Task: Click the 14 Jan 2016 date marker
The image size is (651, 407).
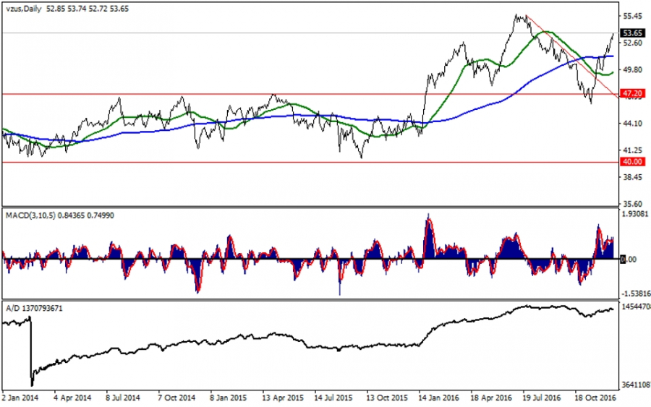Action: [x=439, y=397]
